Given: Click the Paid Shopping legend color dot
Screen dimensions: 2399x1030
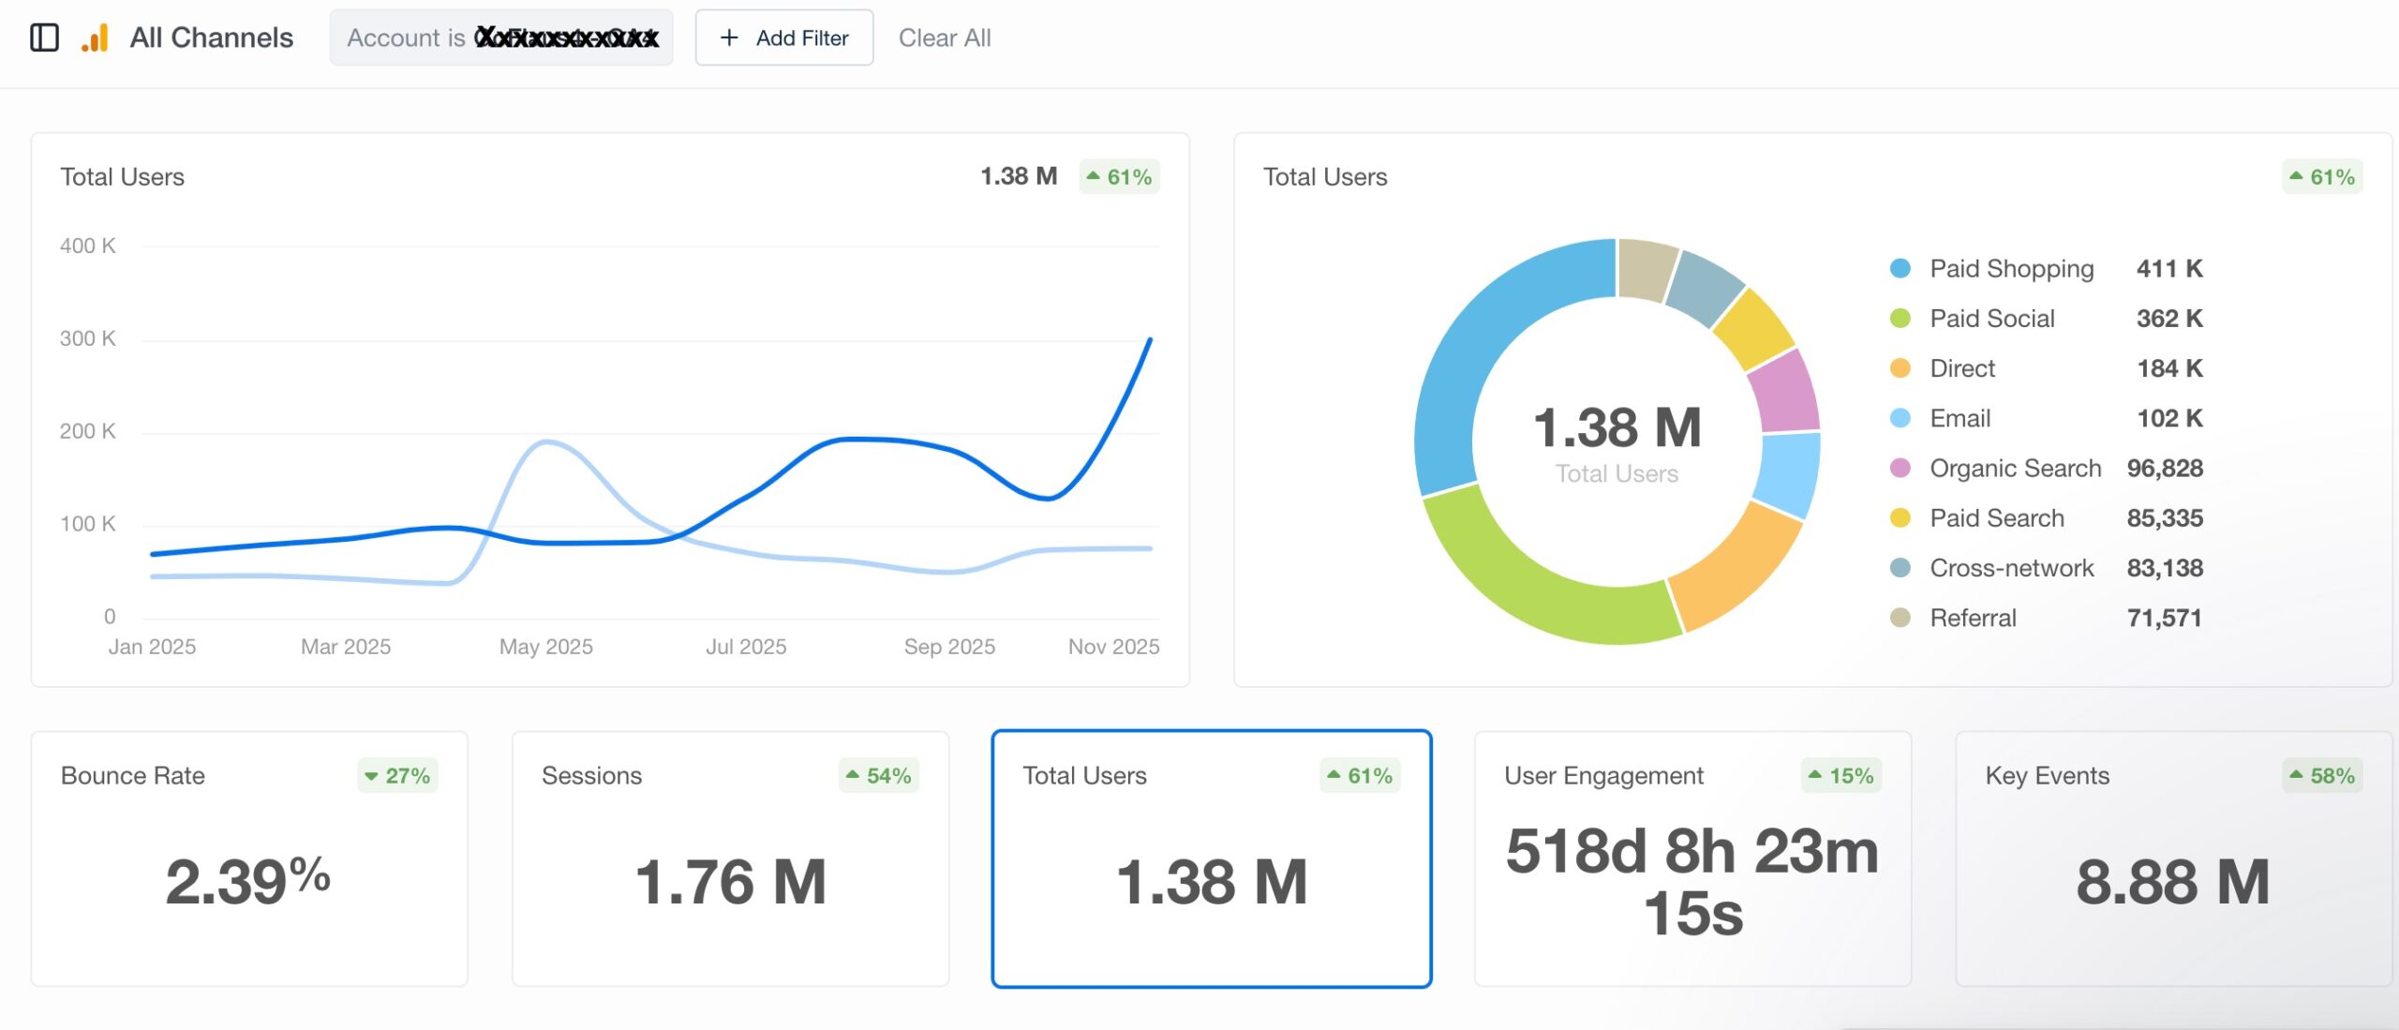Looking at the screenshot, I should (1900, 269).
